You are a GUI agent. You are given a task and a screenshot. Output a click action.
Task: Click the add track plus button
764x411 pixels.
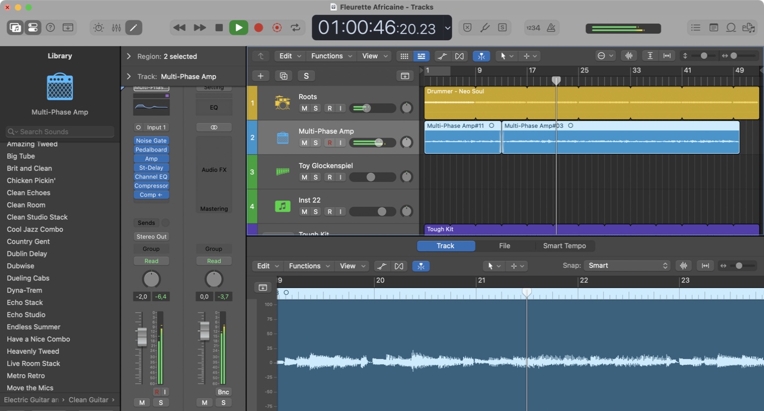tap(261, 76)
